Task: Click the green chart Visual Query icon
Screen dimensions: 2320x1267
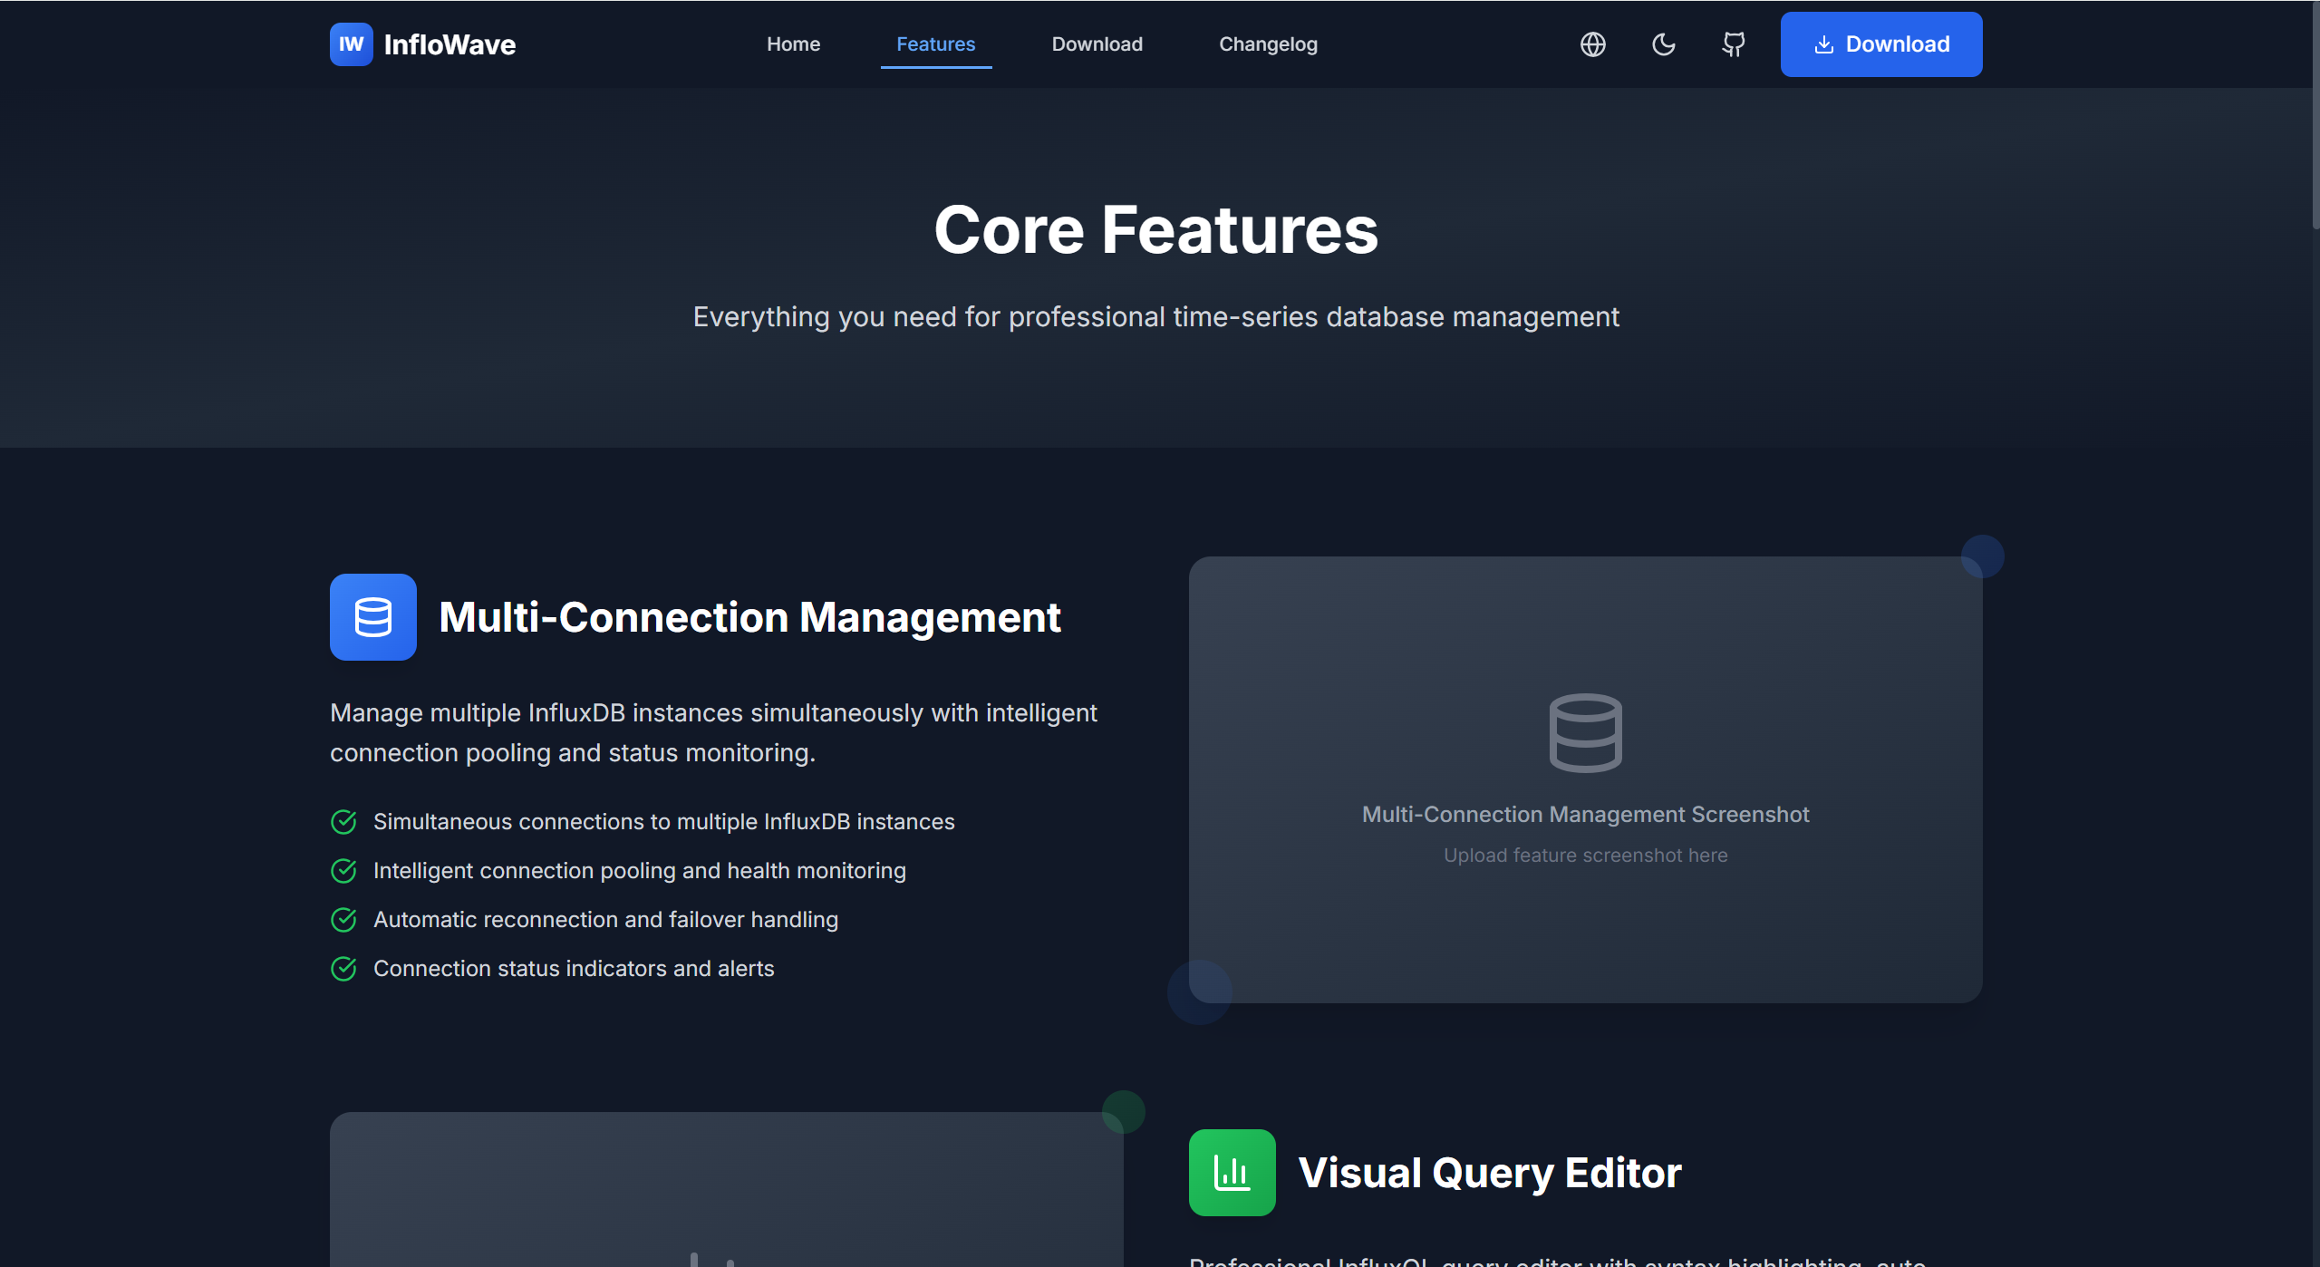Action: (1232, 1173)
